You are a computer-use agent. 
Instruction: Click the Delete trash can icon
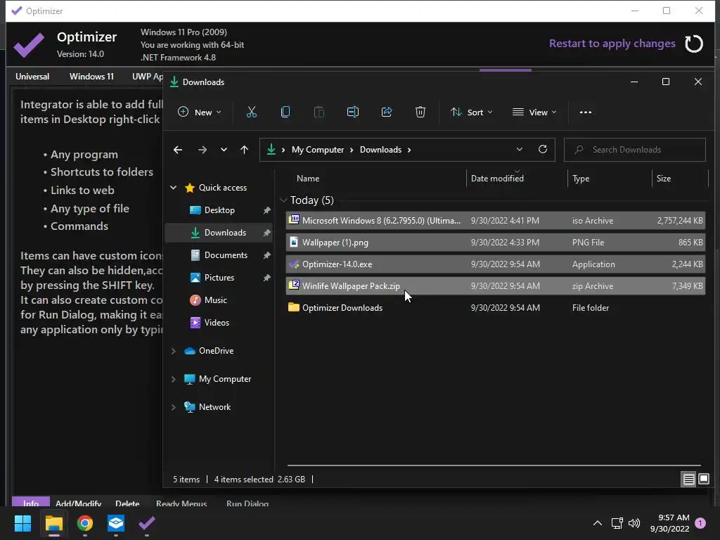420,112
